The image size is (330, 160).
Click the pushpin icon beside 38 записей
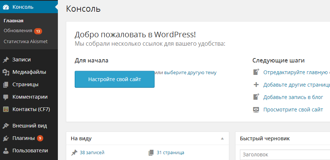(x=74, y=153)
